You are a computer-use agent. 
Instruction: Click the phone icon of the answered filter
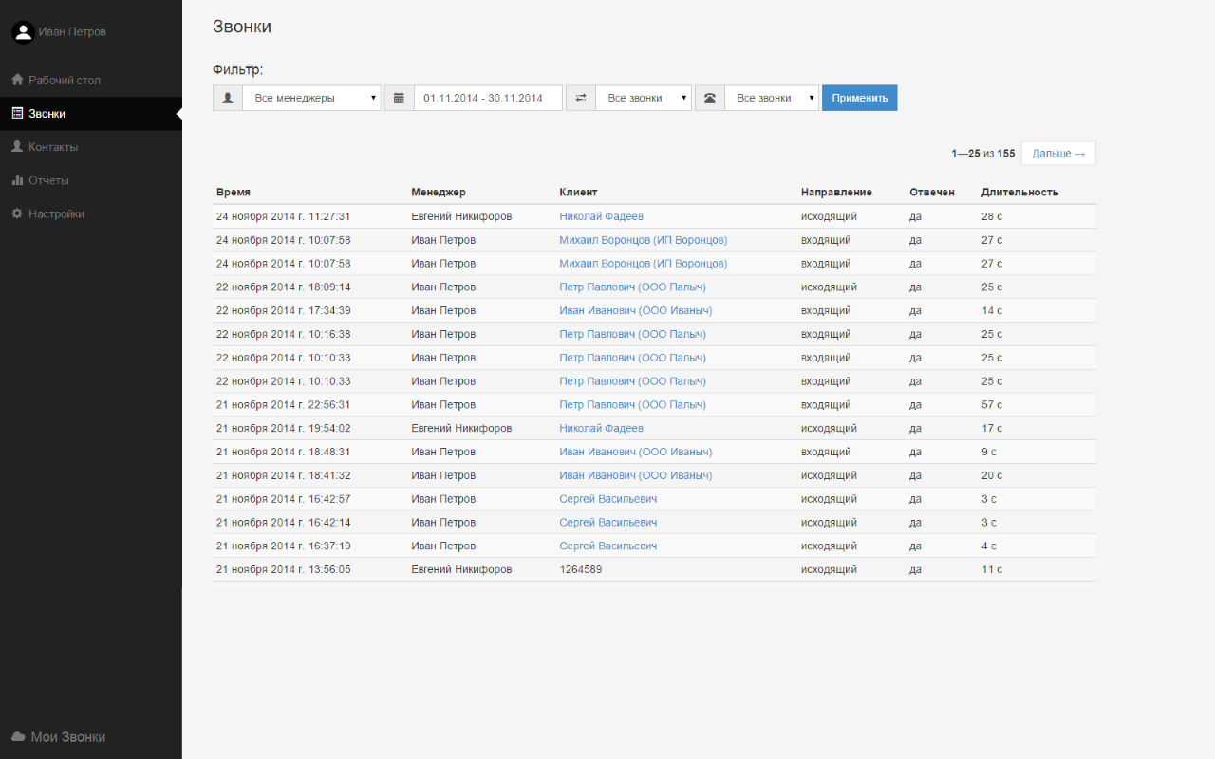(710, 98)
